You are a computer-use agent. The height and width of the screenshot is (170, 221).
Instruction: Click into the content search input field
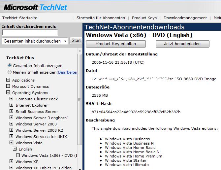(30, 33)
